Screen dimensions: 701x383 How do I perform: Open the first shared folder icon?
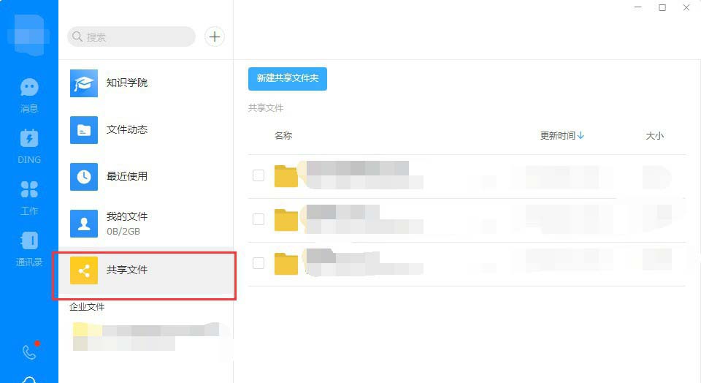click(286, 176)
